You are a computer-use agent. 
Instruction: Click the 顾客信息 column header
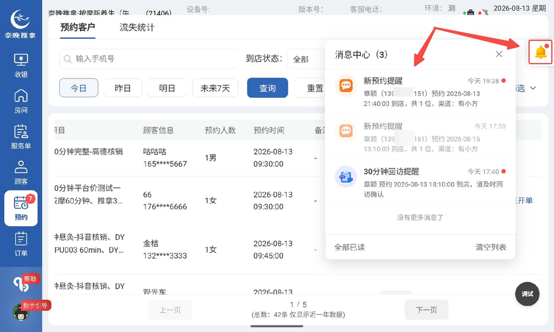coord(159,130)
